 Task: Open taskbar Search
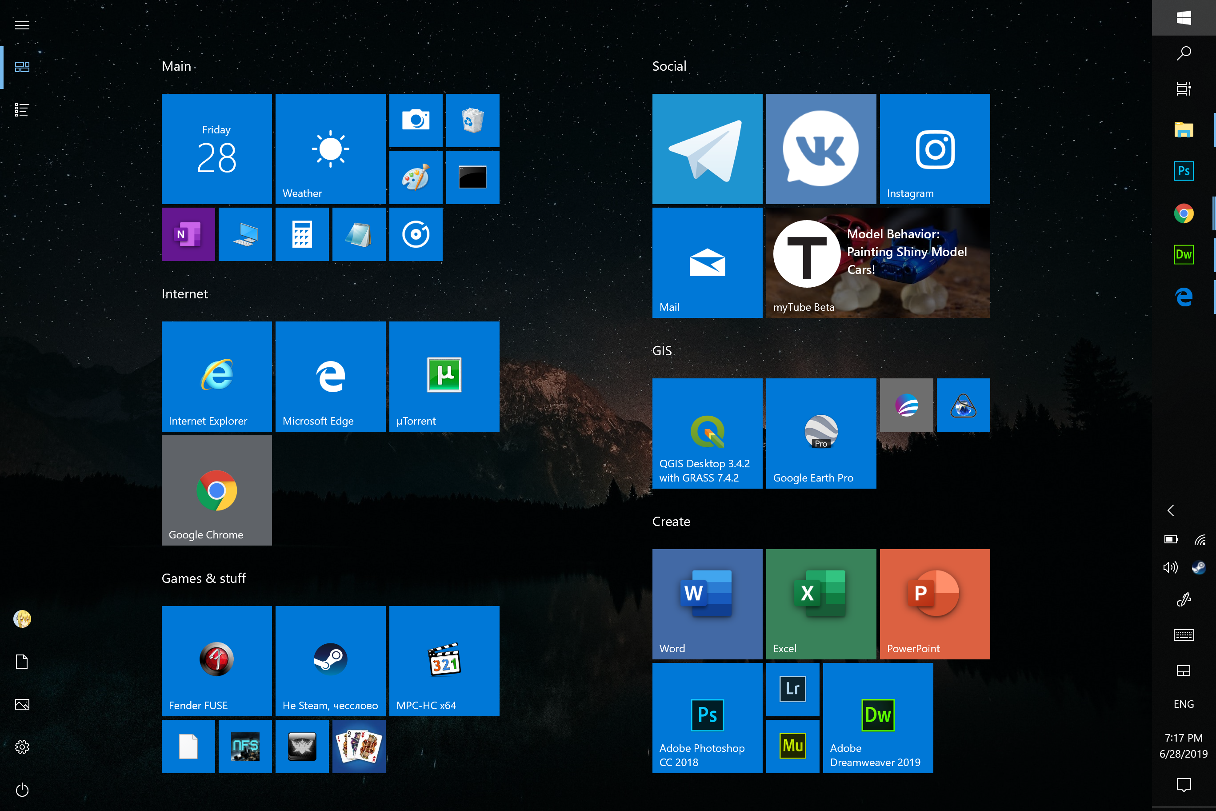(x=1184, y=53)
